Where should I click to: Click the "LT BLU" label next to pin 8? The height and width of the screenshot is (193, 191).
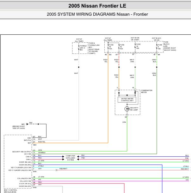coord(41,166)
